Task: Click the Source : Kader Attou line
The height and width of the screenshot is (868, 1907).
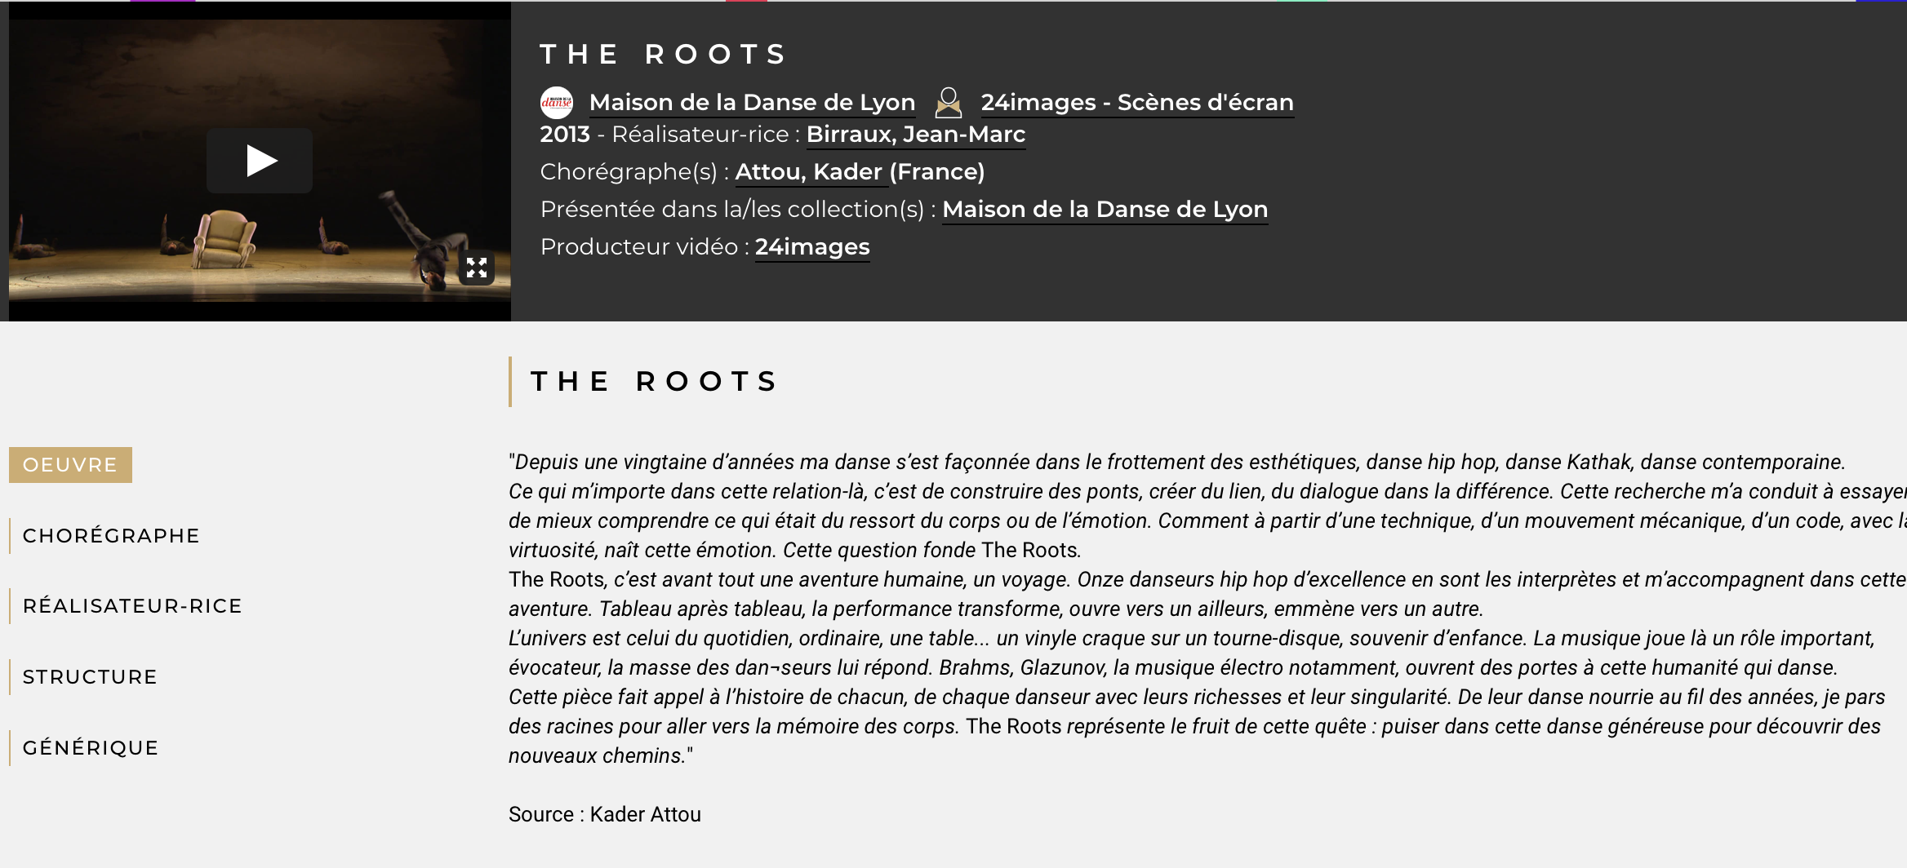Action: point(605,814)
